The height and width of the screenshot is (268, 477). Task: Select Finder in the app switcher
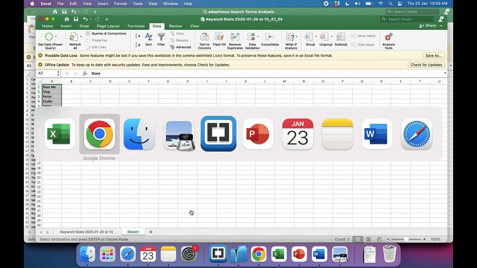coord(139,134)
